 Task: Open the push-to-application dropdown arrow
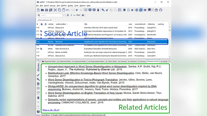(152, 10)
